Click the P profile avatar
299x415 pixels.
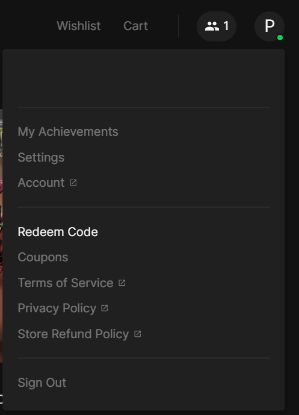coord(270,26)
